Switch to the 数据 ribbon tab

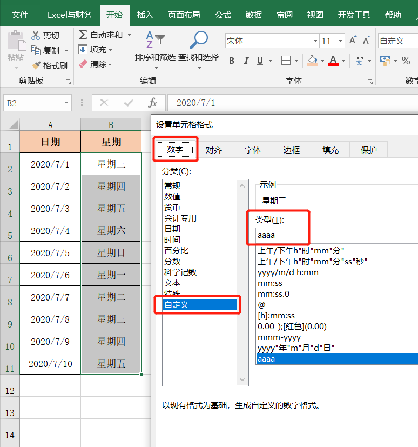254,15
